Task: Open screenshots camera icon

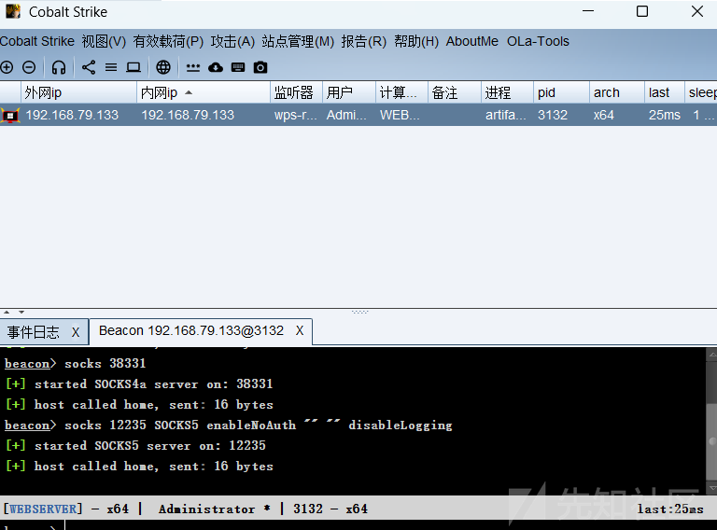Action: point(260,67)
